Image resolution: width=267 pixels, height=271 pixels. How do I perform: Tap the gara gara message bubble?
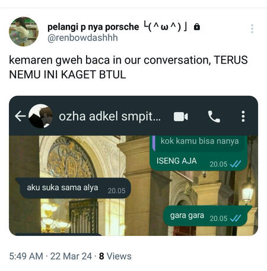click(x=206, y=216)
